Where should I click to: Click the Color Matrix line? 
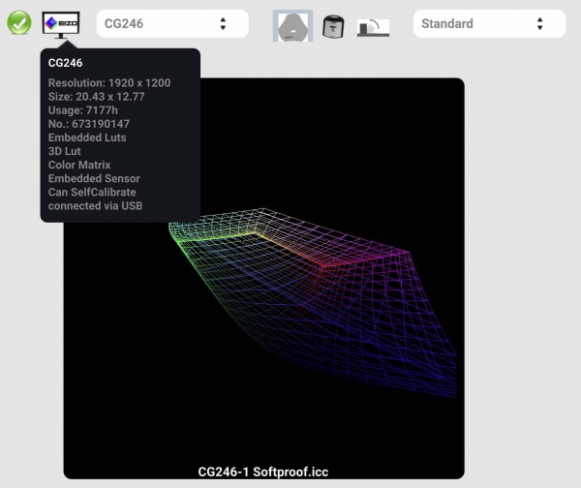click(x=79, y=165)
